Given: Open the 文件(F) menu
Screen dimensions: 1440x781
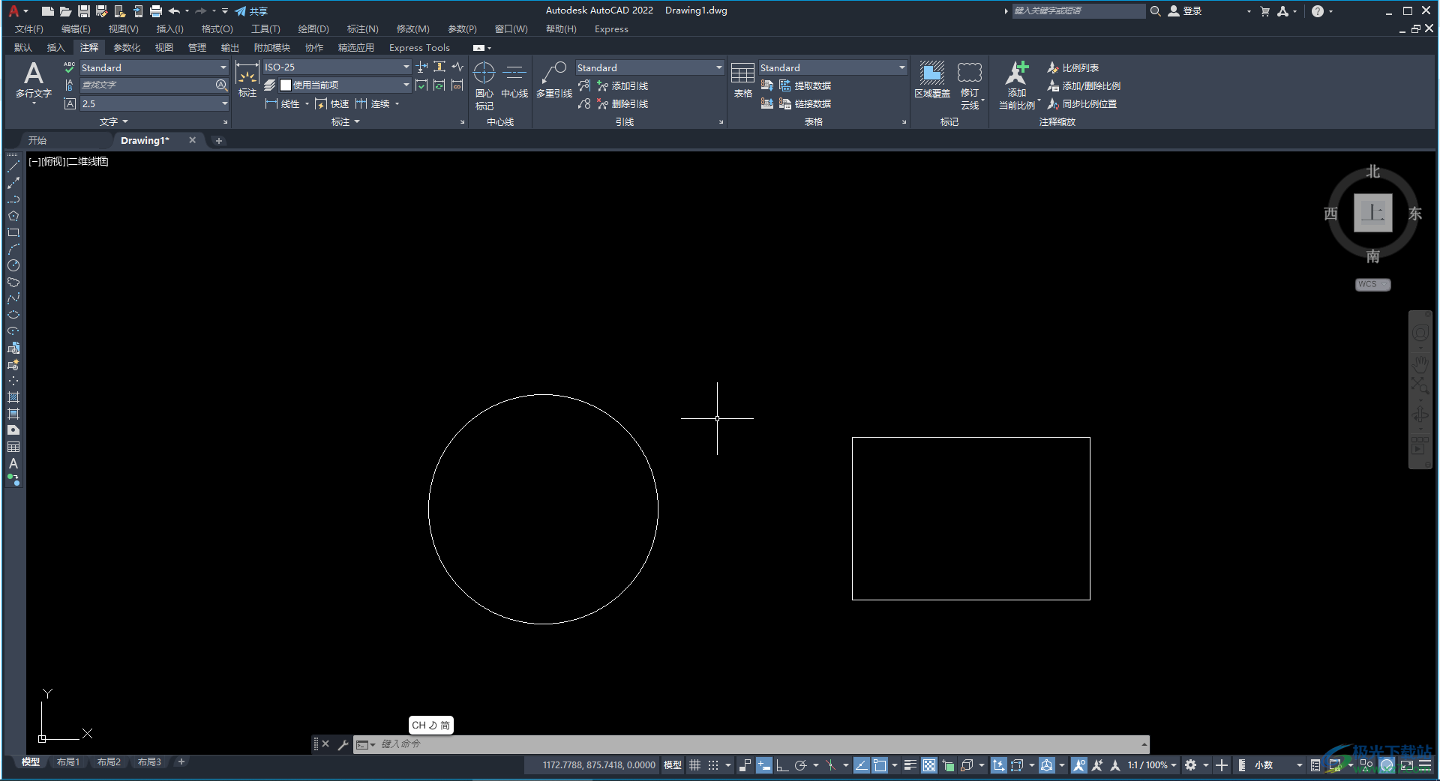Looking at the screenshot, I should point(29,29).
